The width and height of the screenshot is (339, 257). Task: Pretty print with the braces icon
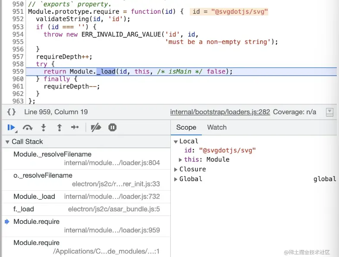click(12, 112)
